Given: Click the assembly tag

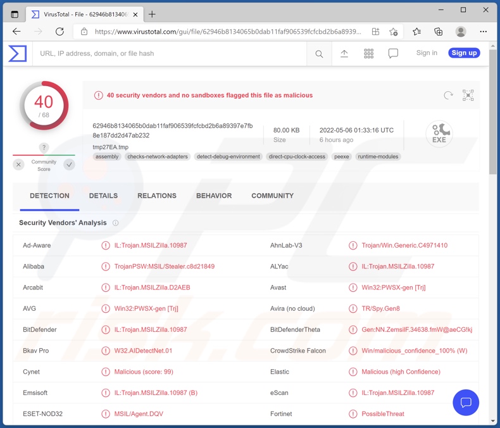Looking at the screenshot, I should 107,156.
